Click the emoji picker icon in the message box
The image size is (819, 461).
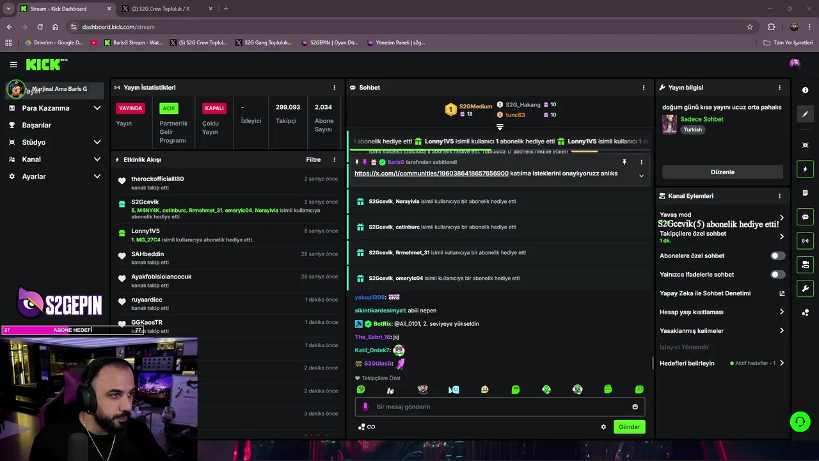635,407
